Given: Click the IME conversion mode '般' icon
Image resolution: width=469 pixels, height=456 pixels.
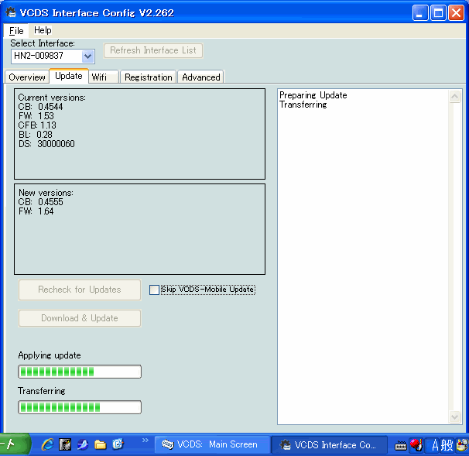Looking at the screenshot, I should pyautogui.click(x=447, y=445).
